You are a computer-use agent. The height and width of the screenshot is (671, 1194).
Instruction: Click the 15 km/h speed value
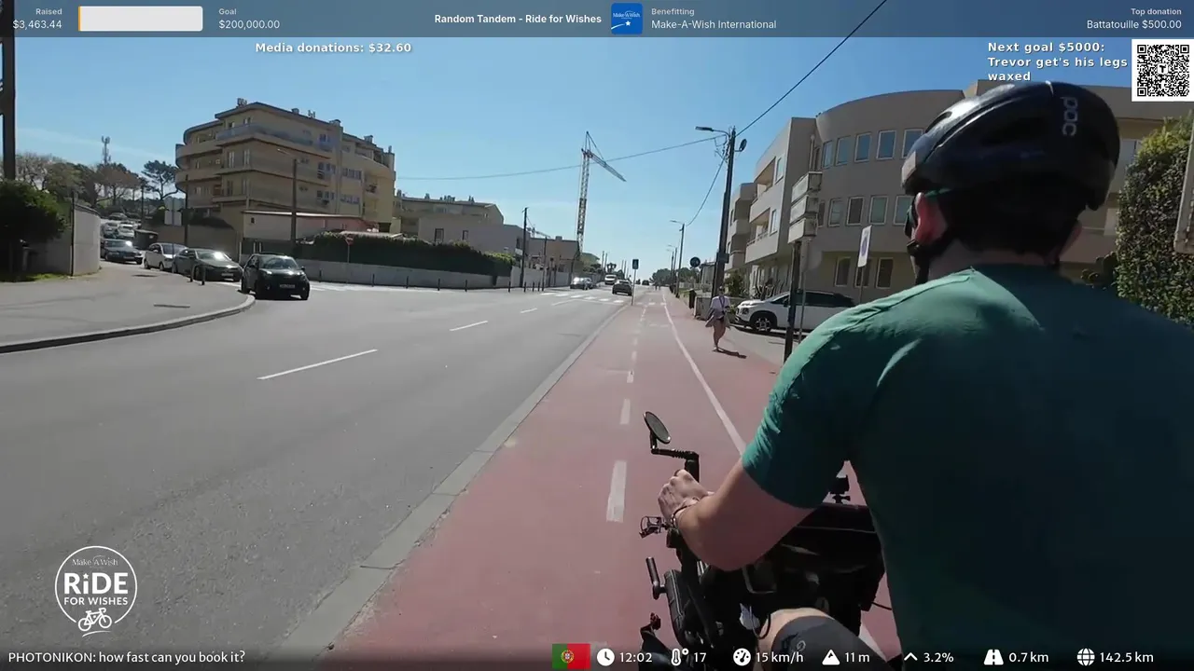tap(779, 657)
